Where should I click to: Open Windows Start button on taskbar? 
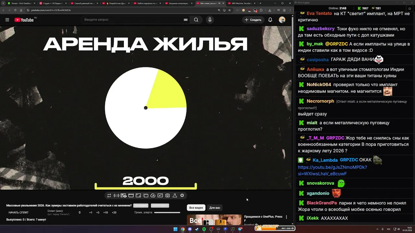click(x=175, y=229)
